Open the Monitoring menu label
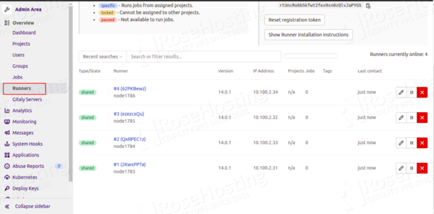The image size is (434, 214). 24,122
